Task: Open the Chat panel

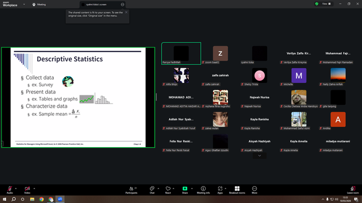Action: tap(152, 190)
